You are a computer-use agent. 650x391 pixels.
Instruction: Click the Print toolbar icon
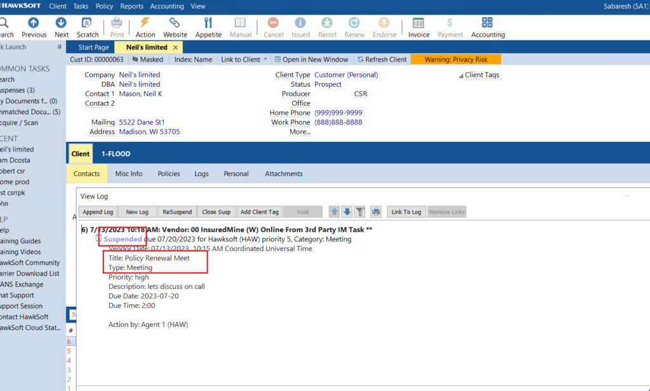(x=117, y=27)
